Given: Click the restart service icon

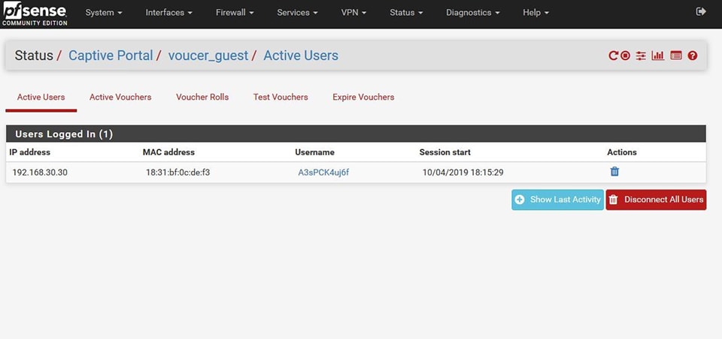Looking at the screenshot, I should click(613, 55).
